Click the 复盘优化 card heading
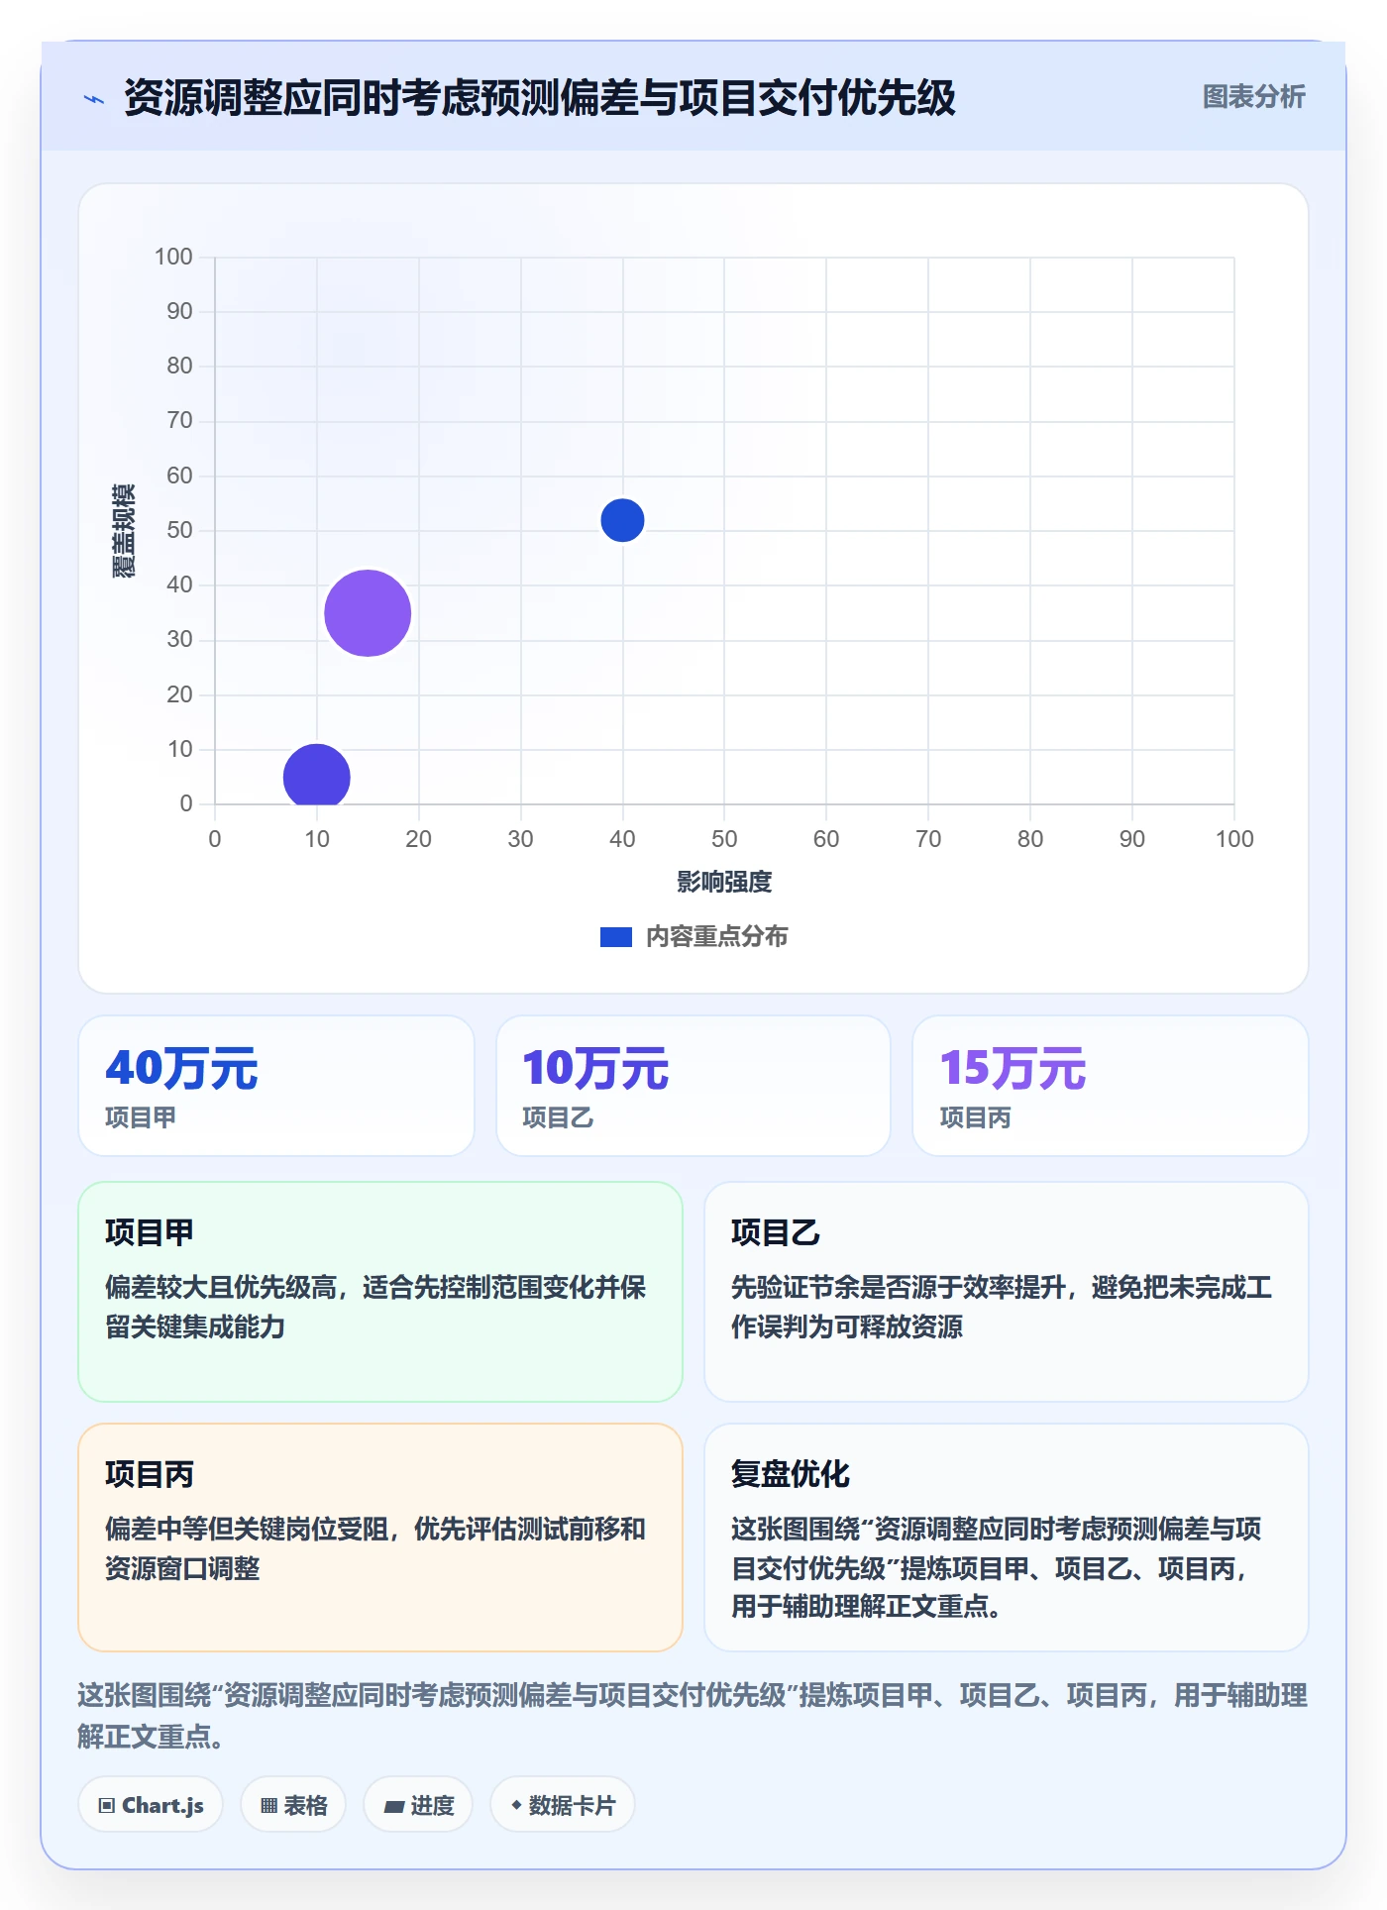The width and height of the screenshot is (1387, 1910). pos(791,1474)
